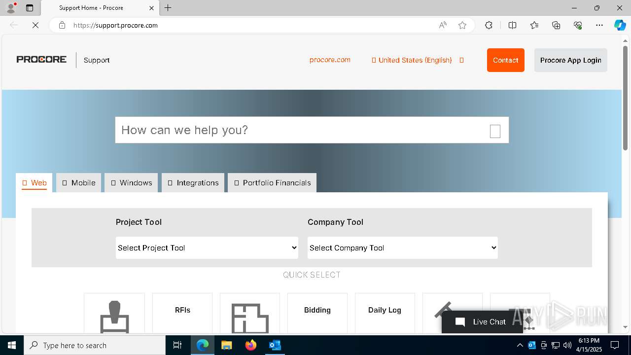This screenshot has width=631, height=355.
Task: Select the Web tab
Action: click(x=35, y=183)
